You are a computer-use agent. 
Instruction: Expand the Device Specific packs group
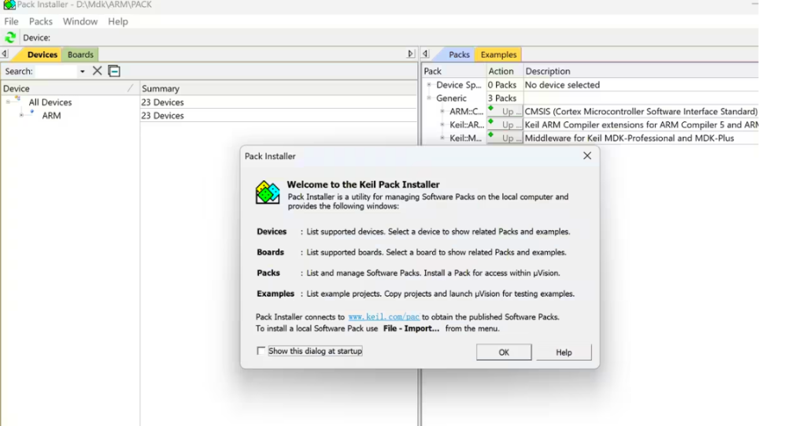pos(430,85)
